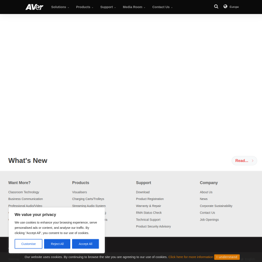Expand the Products menu in the navbar
Screen dimensions: 262x262
[x=85, y=7]
